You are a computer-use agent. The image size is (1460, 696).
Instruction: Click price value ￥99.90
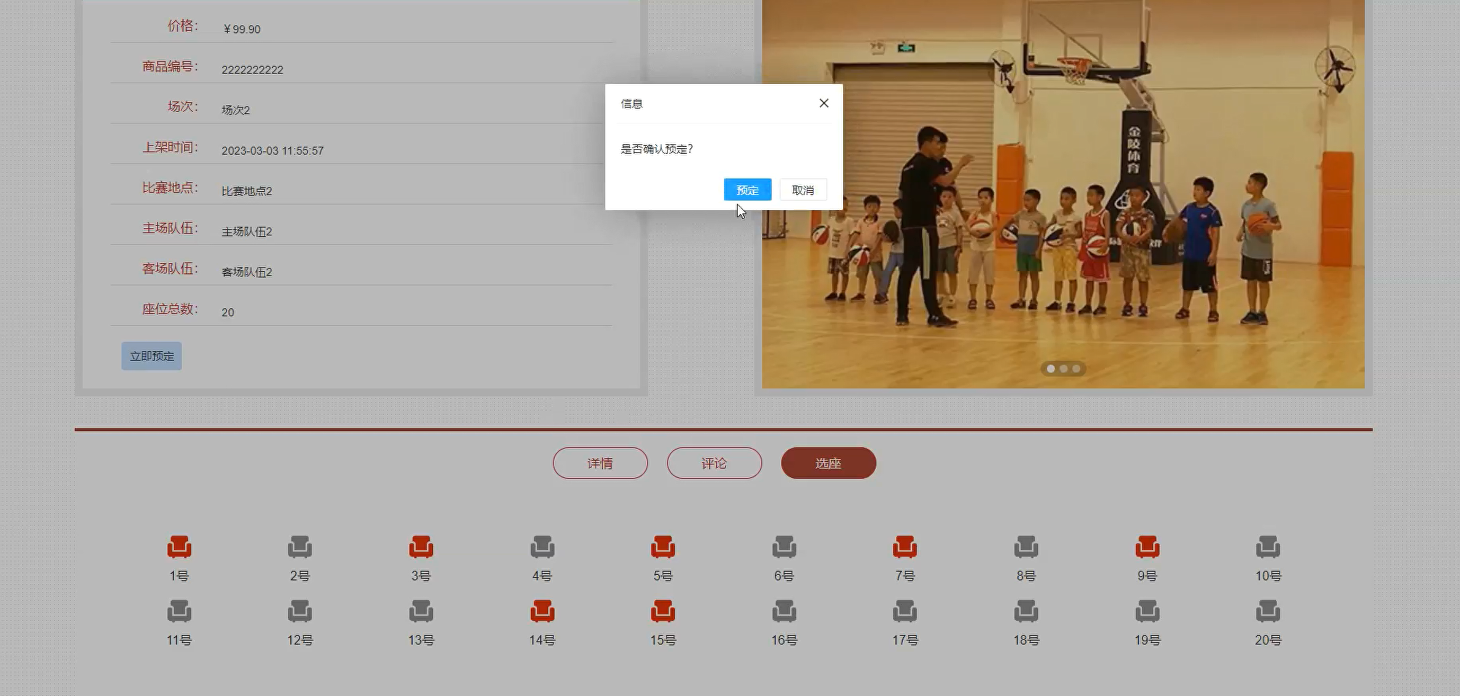coord(242,30)
